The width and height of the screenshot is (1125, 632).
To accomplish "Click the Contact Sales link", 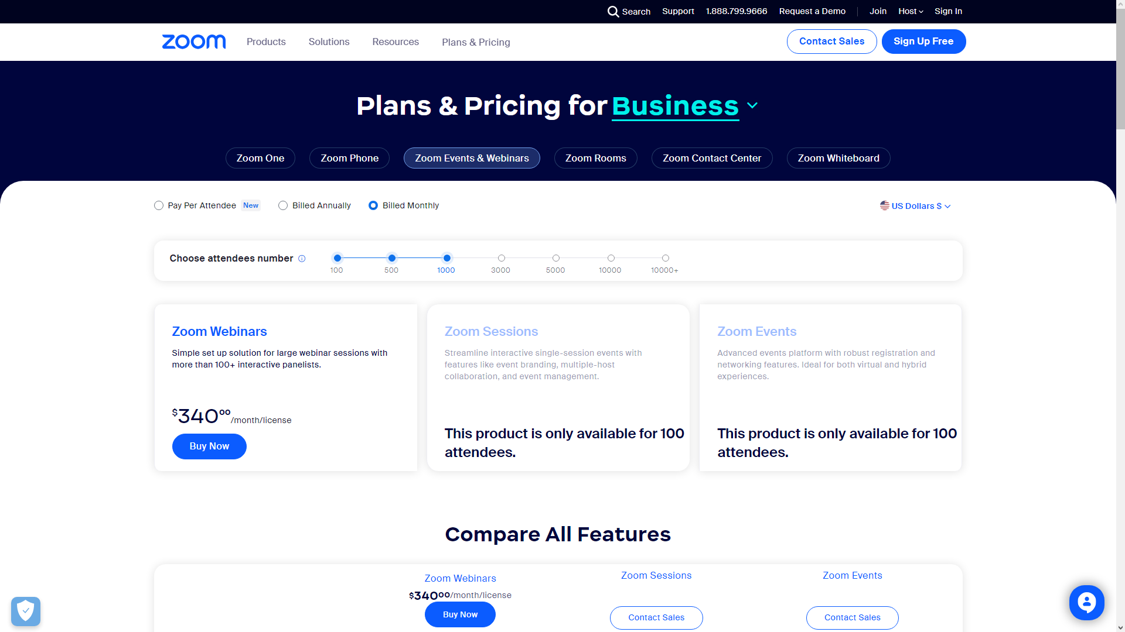I will pos(831,41).
